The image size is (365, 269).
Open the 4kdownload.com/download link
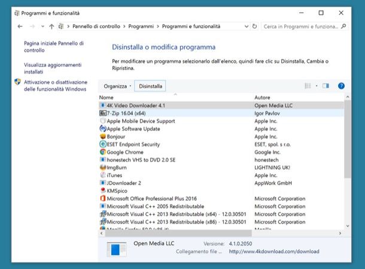pos(274,251)
